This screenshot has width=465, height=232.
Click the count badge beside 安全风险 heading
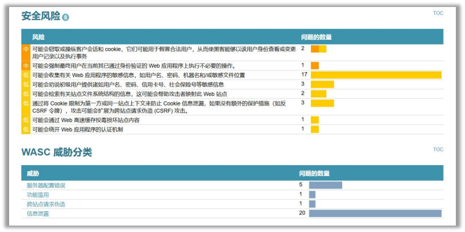66,17
